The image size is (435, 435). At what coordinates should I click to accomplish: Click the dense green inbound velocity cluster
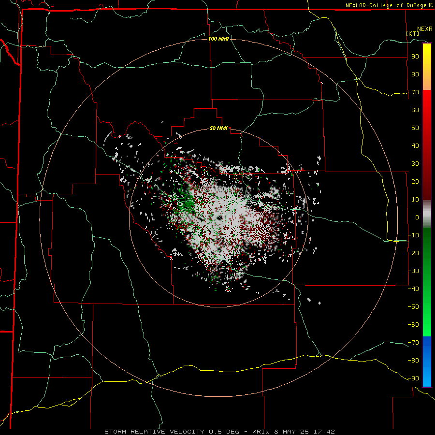point(189,205)
